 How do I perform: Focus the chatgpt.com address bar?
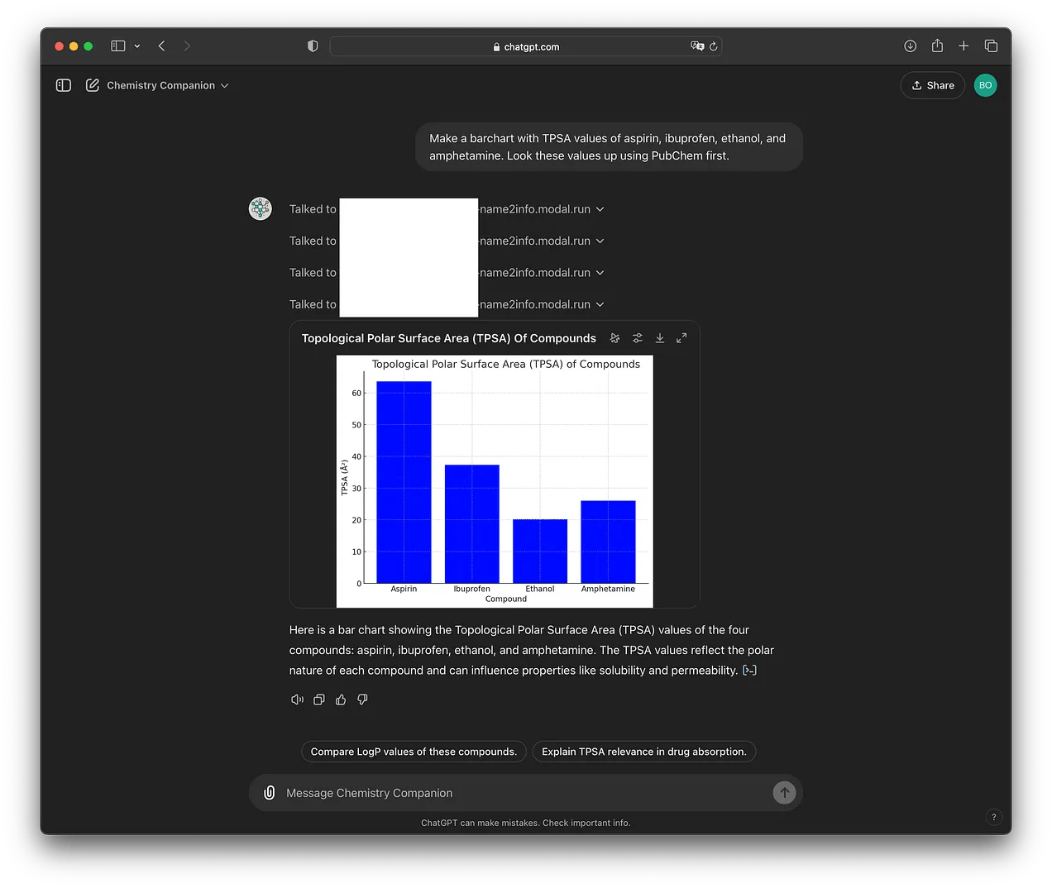point(526,46)
